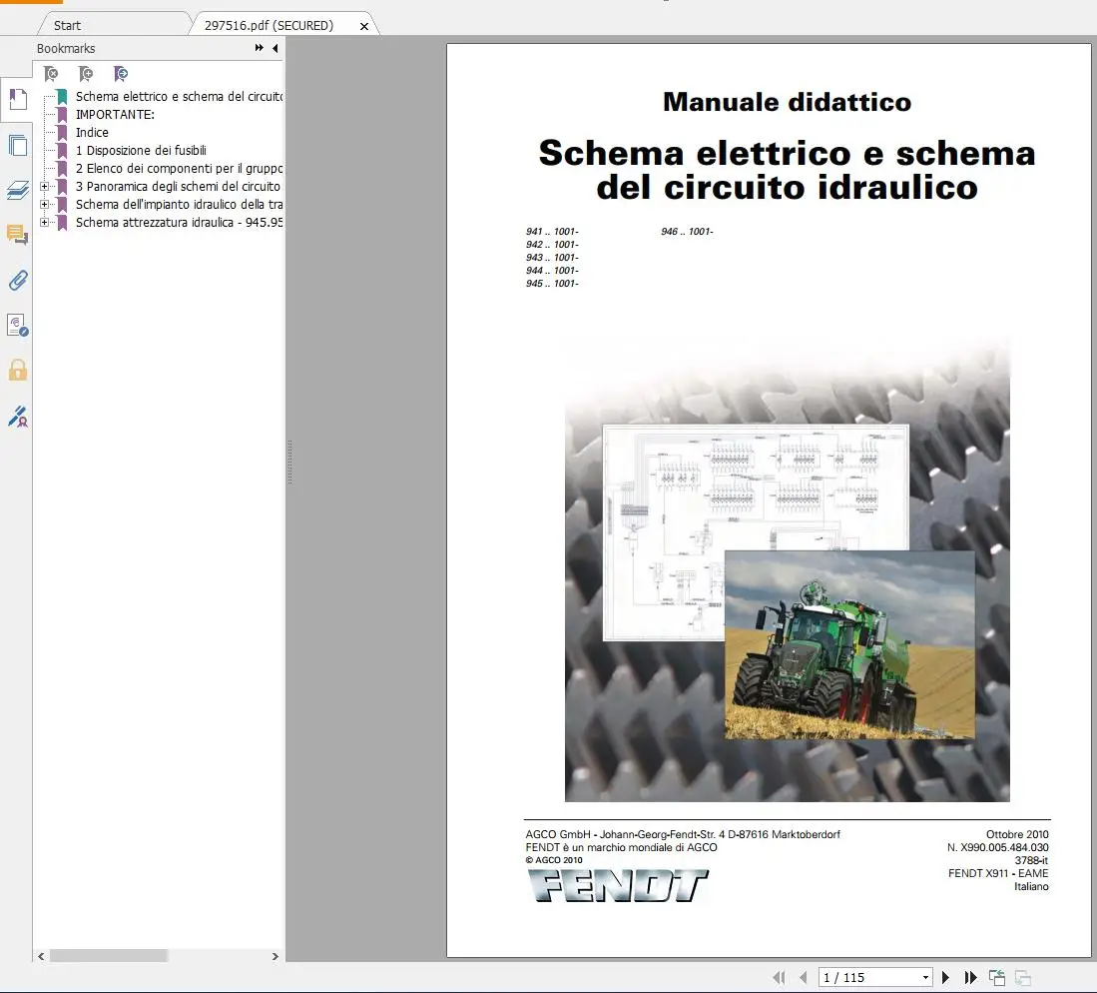Expand 'Schema attrezzatura idraulica' bookmark
This screenshot has width=1097, height=993.
tap(44, 222)
